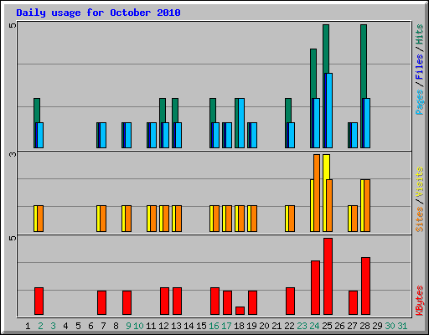Click the '5' scale value beside the KBytes panel

click(x=13, y=238)
